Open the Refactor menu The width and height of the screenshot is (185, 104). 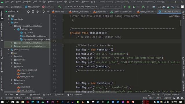click(51, 2)
